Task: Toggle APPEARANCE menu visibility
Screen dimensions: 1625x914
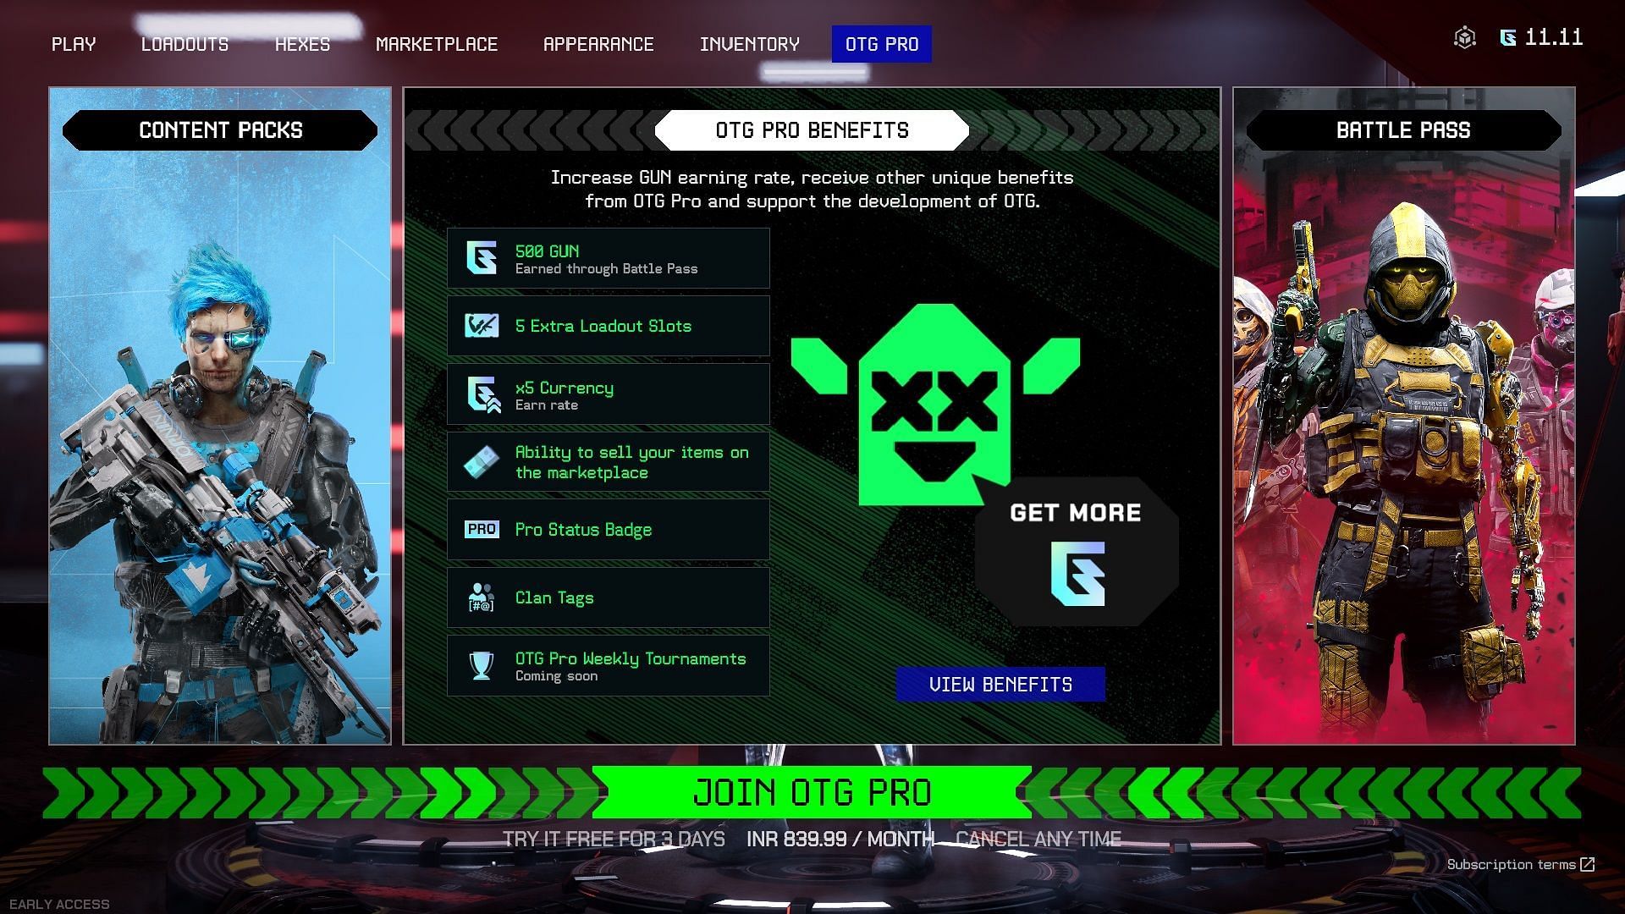Action: [x=599, y=43]
